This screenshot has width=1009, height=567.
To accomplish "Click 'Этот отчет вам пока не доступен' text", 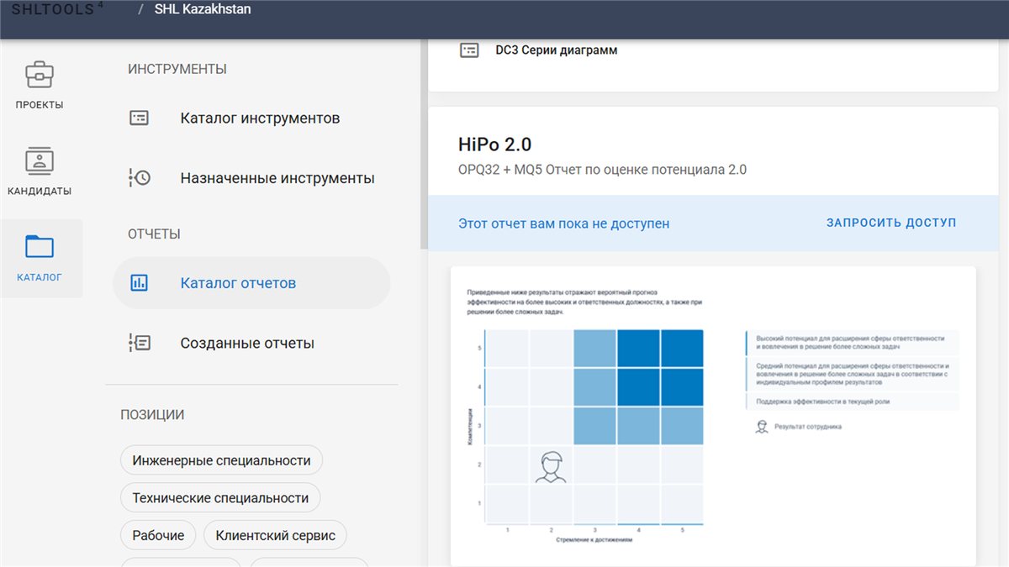I will pyautogui.click(x=564, y=223).
